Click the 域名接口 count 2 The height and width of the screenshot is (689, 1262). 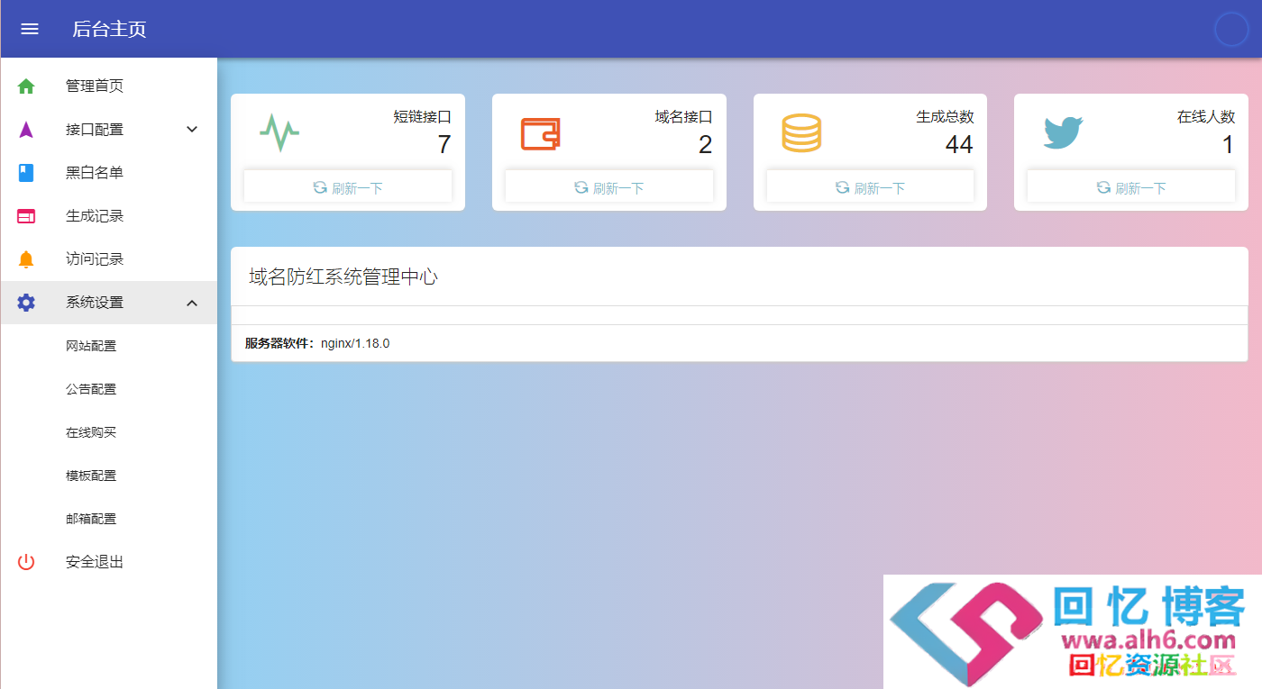pyautogui.click(x=705, y=144)
